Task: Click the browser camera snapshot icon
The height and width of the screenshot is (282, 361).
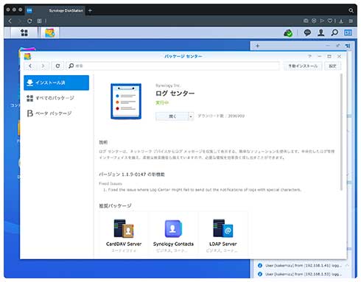Action: tap(306, 21)
